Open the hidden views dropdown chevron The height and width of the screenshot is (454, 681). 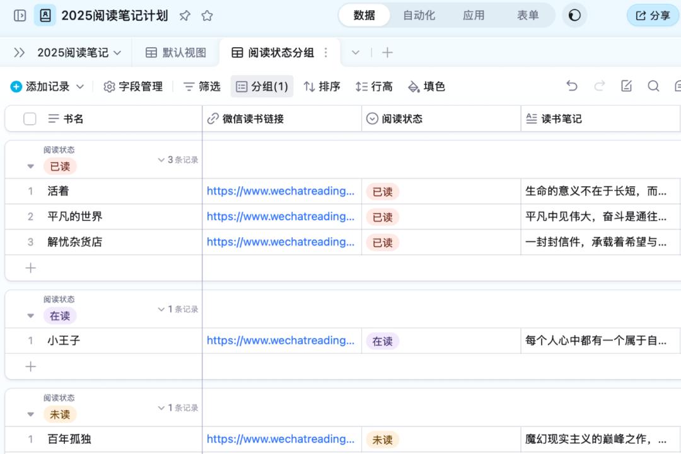[357, 53]
